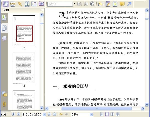Go to the next search result
This screenshot has width=150, height=117.
point(86,4)
